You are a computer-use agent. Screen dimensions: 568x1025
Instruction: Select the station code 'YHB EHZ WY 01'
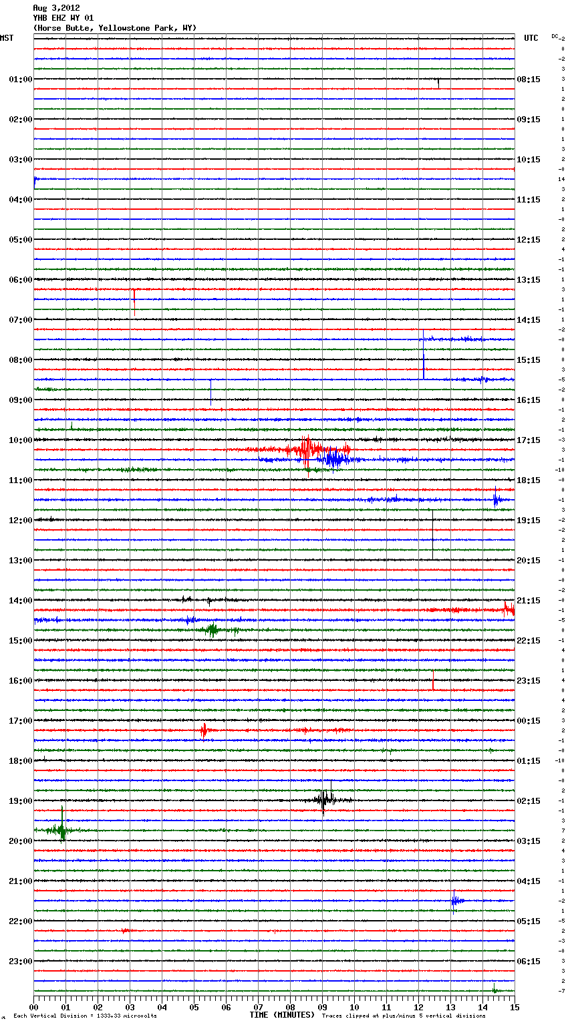point(63,18)
